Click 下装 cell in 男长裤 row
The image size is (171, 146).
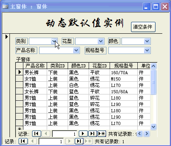pyautogui.click(x=57, y=72)
